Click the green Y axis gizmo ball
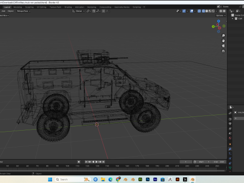Screen dimensions: 244x183 pos(213,26)
